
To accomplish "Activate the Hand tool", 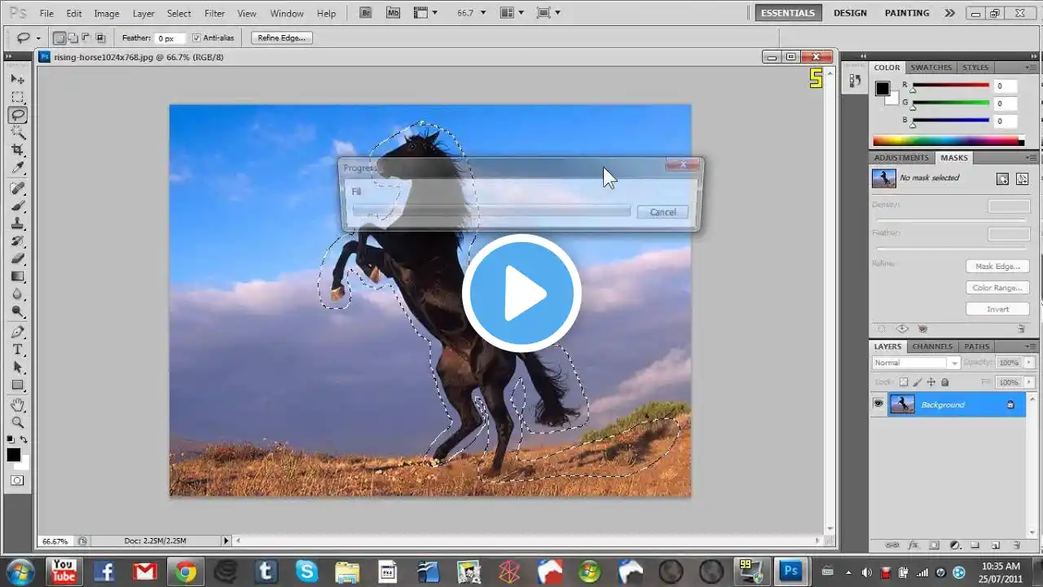I will (x=18, y=405).
